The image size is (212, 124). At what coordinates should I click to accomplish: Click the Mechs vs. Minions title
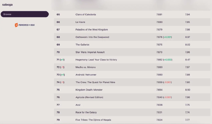[86, 67]
